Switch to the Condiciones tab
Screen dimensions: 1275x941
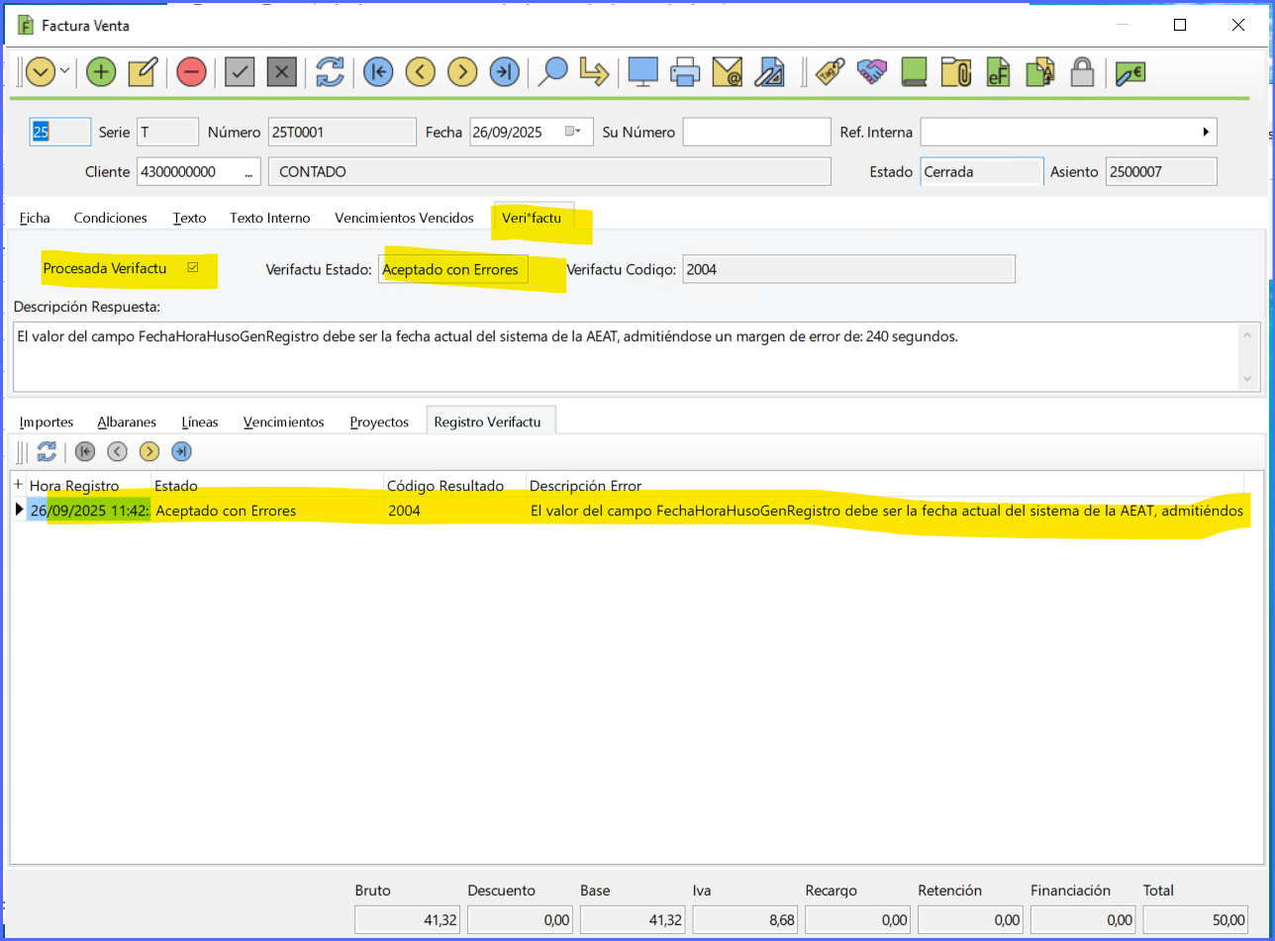pos(111,218)
